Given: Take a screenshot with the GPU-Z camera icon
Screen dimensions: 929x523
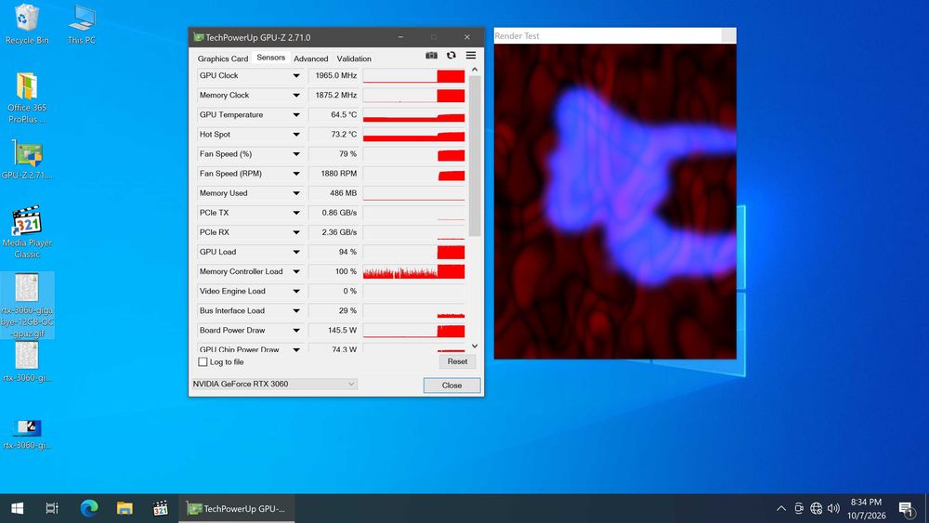Looking at the screenshot, I should click(x=431, y=55).
